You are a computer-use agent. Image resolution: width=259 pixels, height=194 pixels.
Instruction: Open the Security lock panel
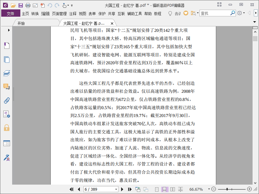pos(7,128)
